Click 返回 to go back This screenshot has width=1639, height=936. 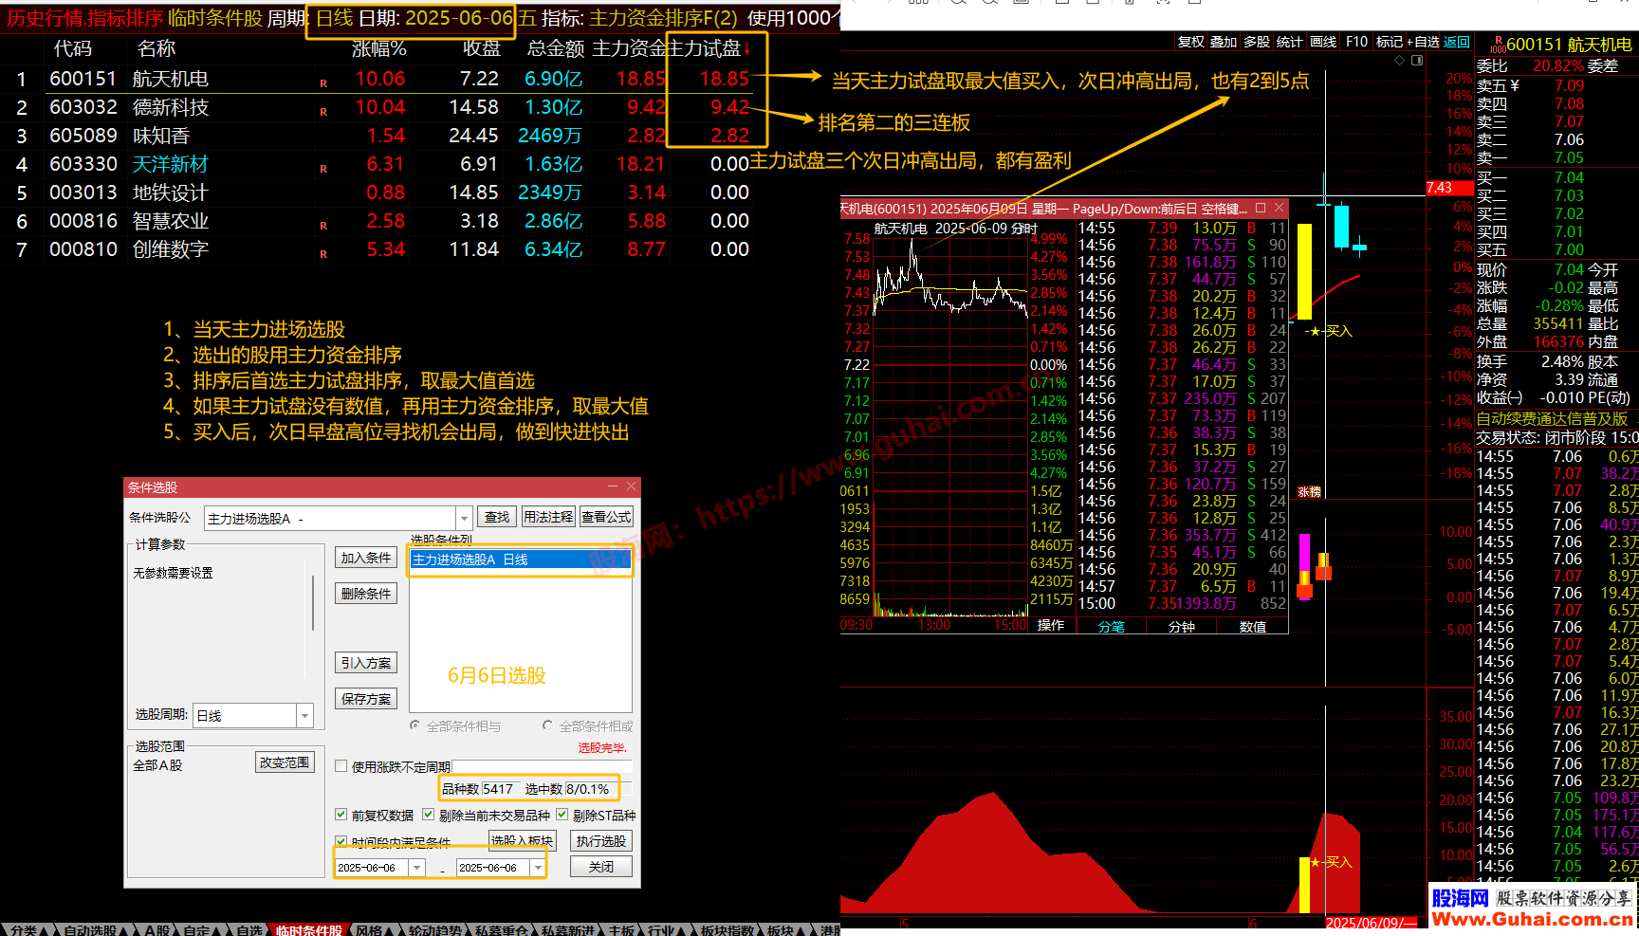coord(1457,42)
